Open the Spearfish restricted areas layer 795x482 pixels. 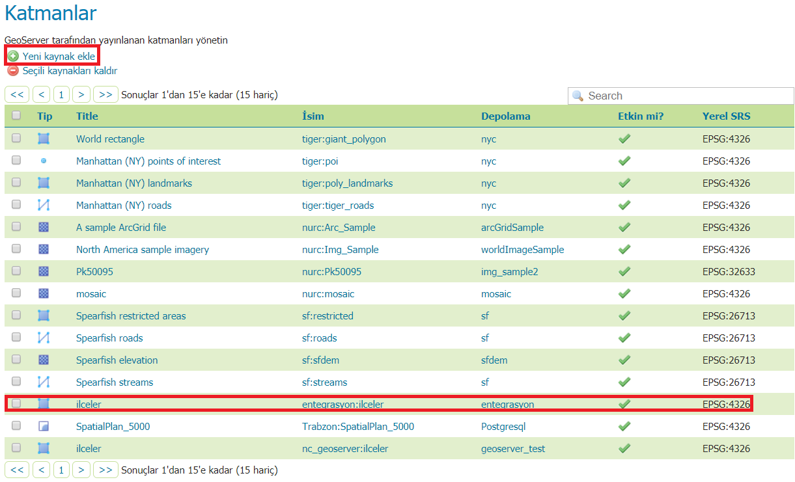pos(131,316)
